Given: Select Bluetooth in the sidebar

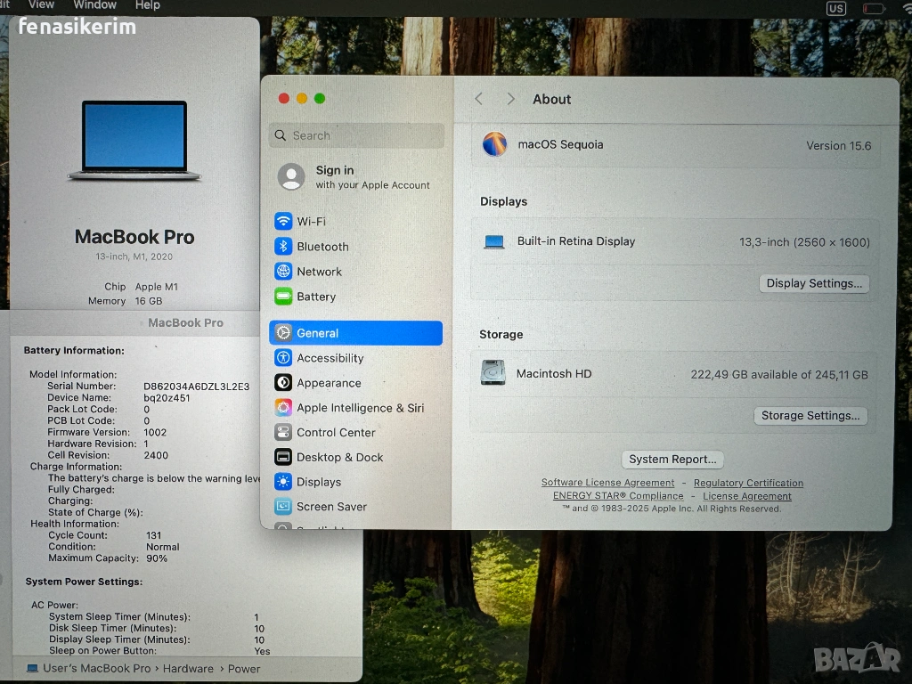Looking at the screenshot, I should 322,247.
